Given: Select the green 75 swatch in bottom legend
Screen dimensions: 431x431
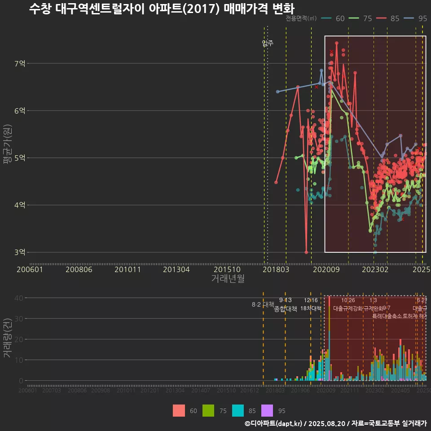Looking at the screenshot, I should [208, 411].
